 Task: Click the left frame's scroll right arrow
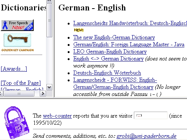(43, 94)
